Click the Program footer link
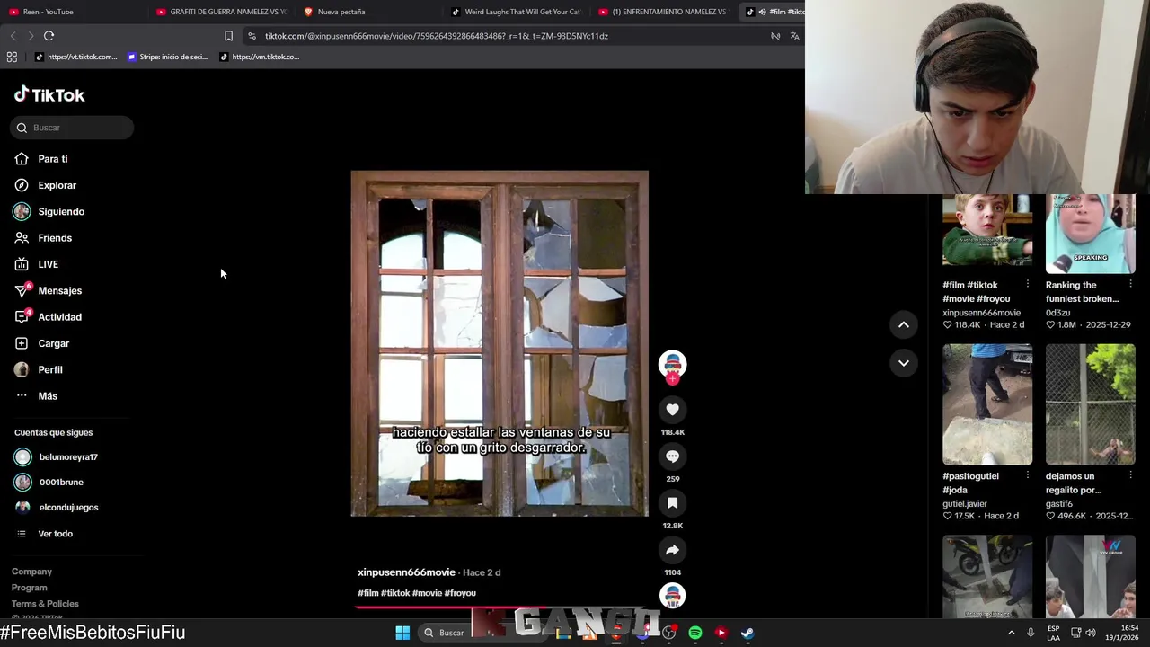Viewport: 1150px width, 647px height. [29, 588]
